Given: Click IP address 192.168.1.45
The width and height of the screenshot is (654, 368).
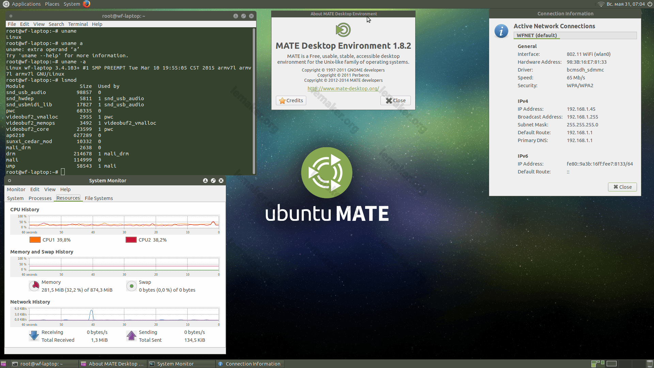Looking at the screenshot, I should (581, 109).
